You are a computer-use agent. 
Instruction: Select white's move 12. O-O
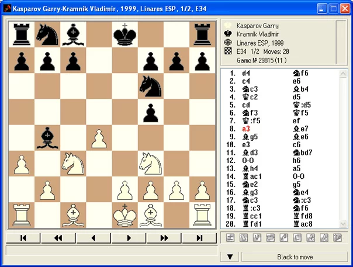coord(248,161)
